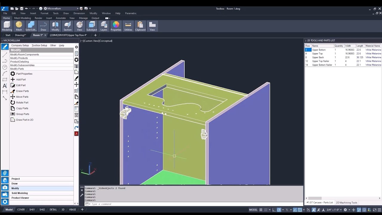Screen dimensions: 382x215
Task: Click the Part Properties gear icon
Action: pos(13,74)
